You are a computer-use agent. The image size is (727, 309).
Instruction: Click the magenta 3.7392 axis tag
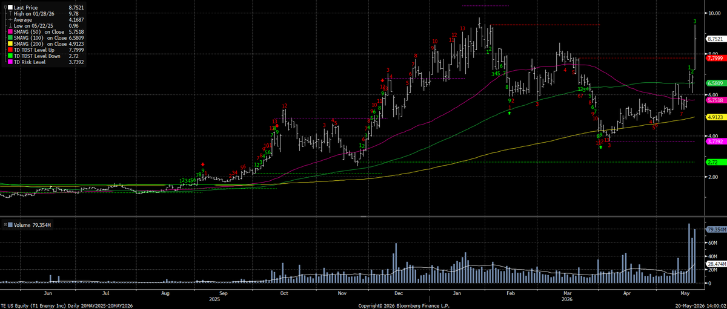pyautogui.click(x=715, y=141)
